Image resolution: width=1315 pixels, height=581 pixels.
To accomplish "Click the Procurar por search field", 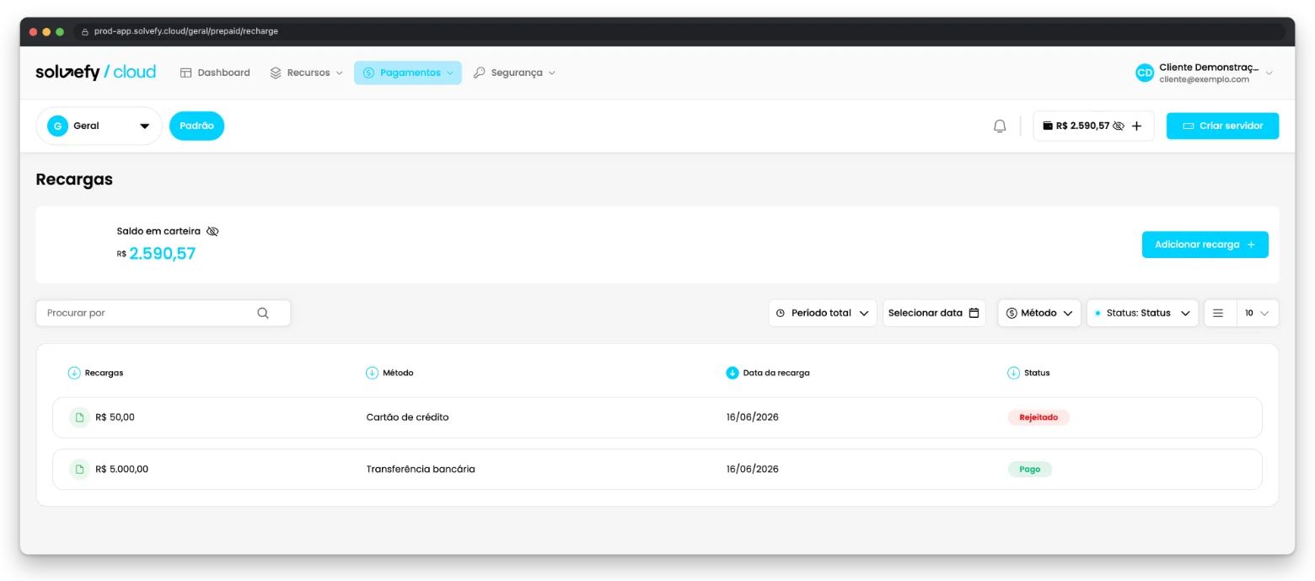I will point(163,313).
